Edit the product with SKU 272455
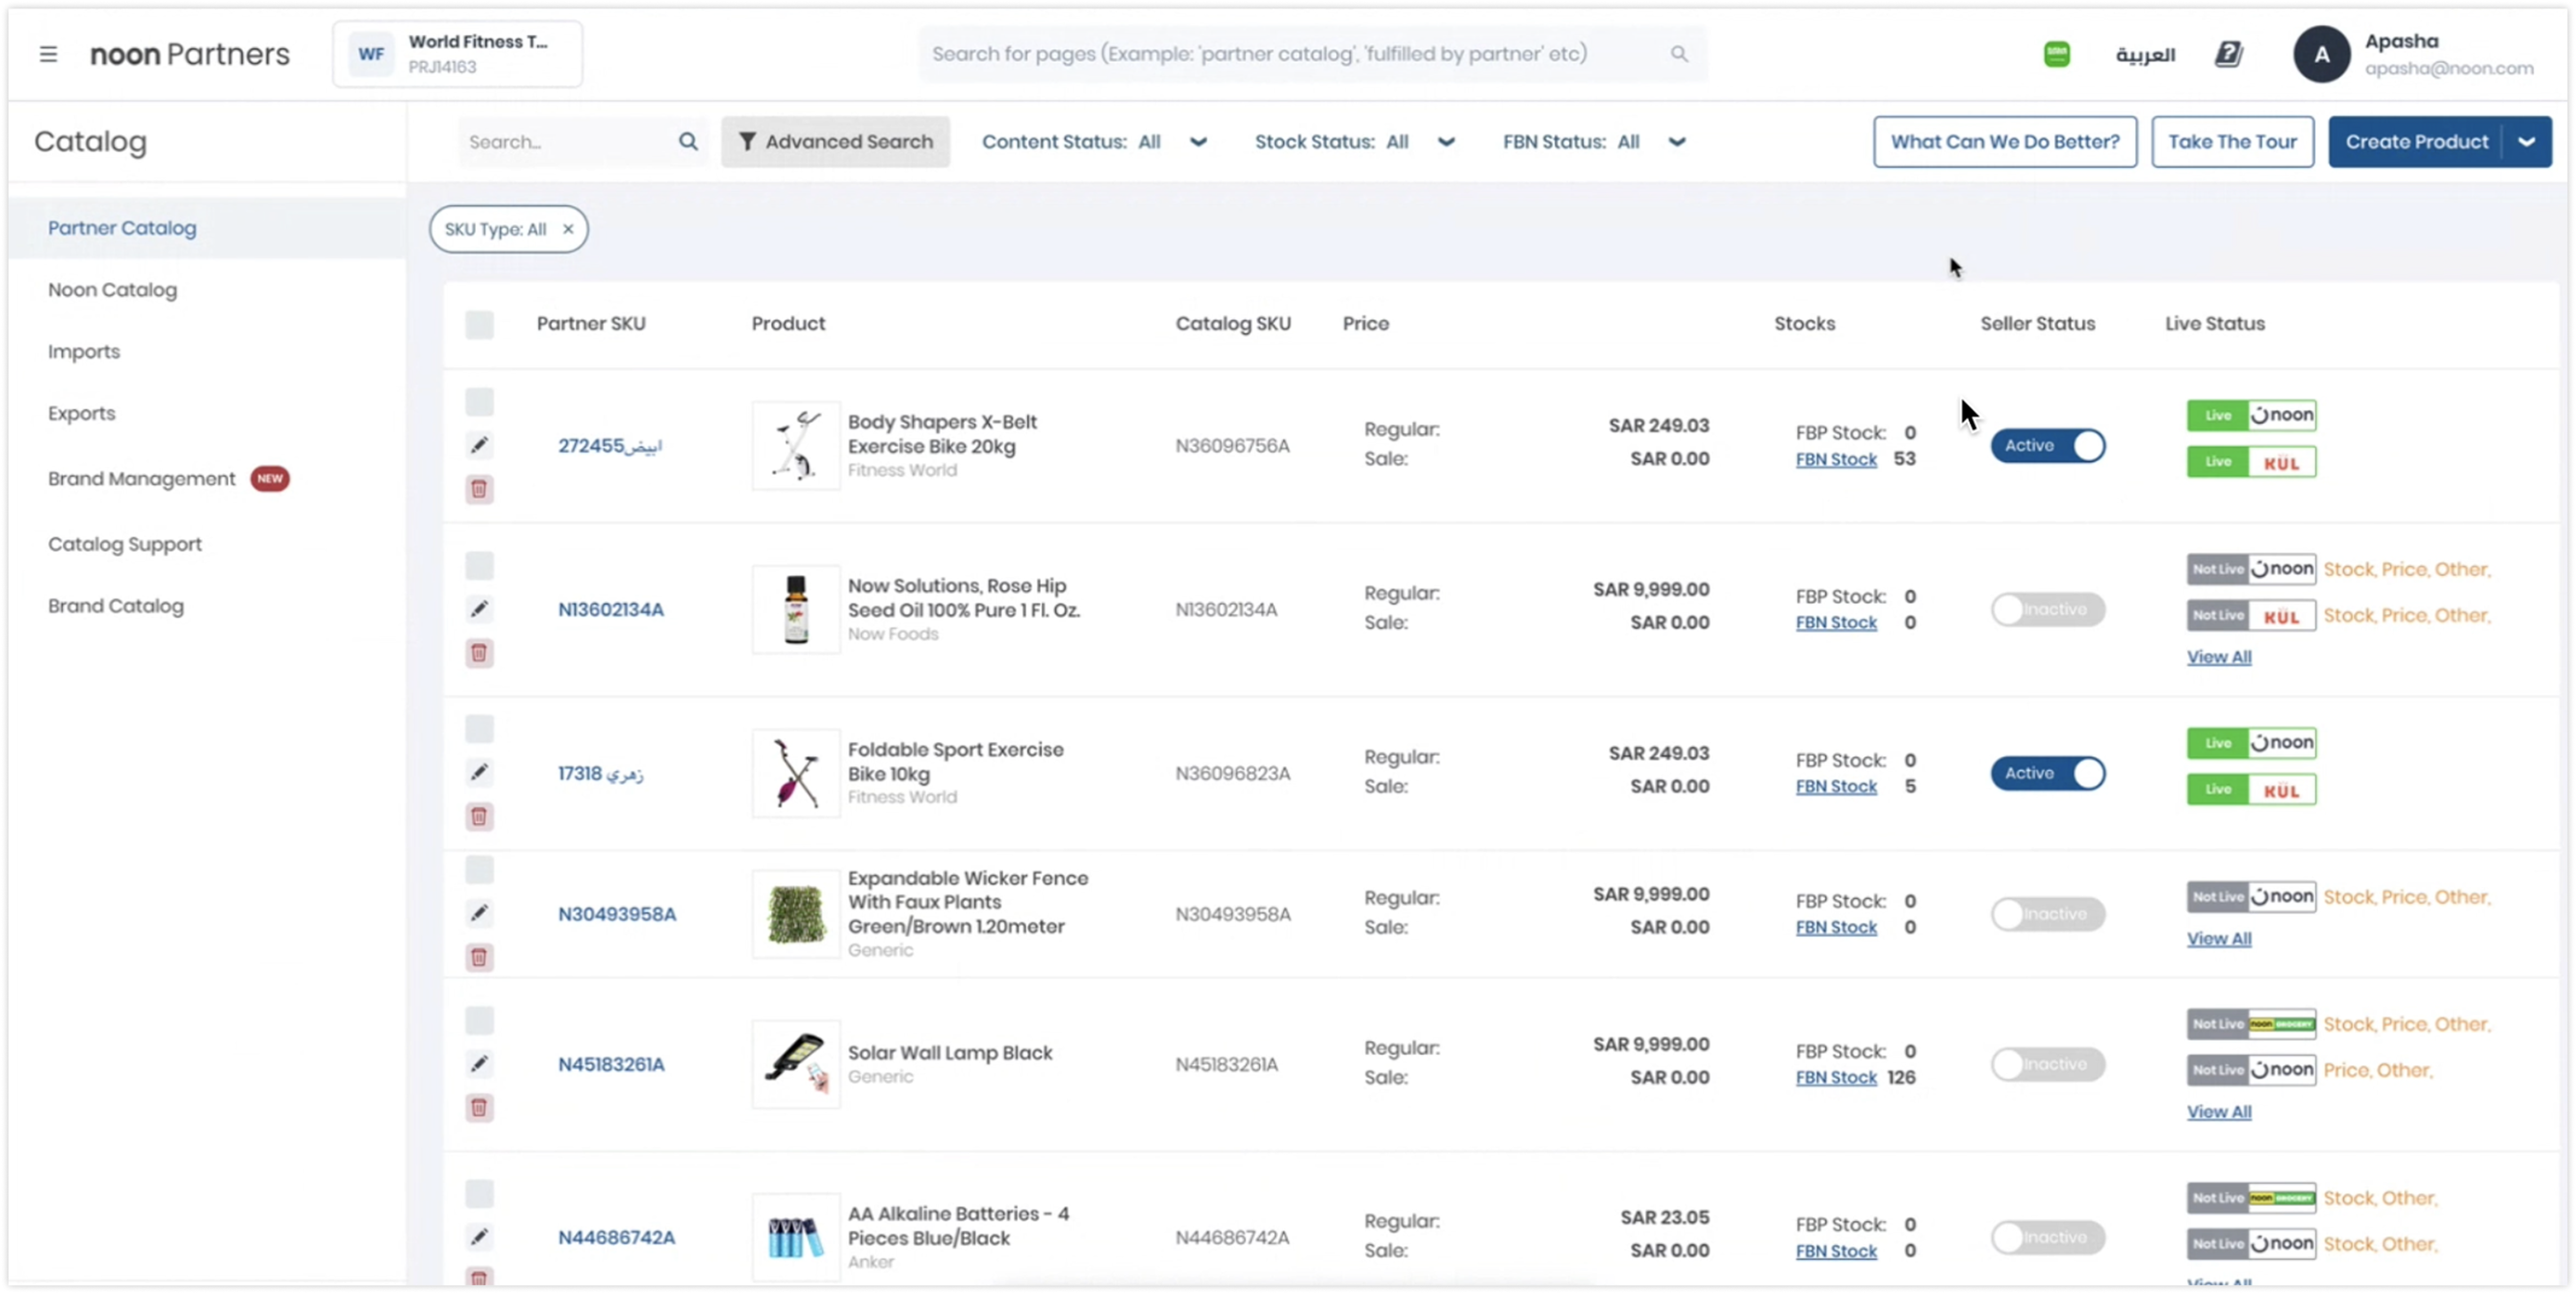Viewport: 2576px width, 1294px height. pyautogui.click(x=479, y=446)
